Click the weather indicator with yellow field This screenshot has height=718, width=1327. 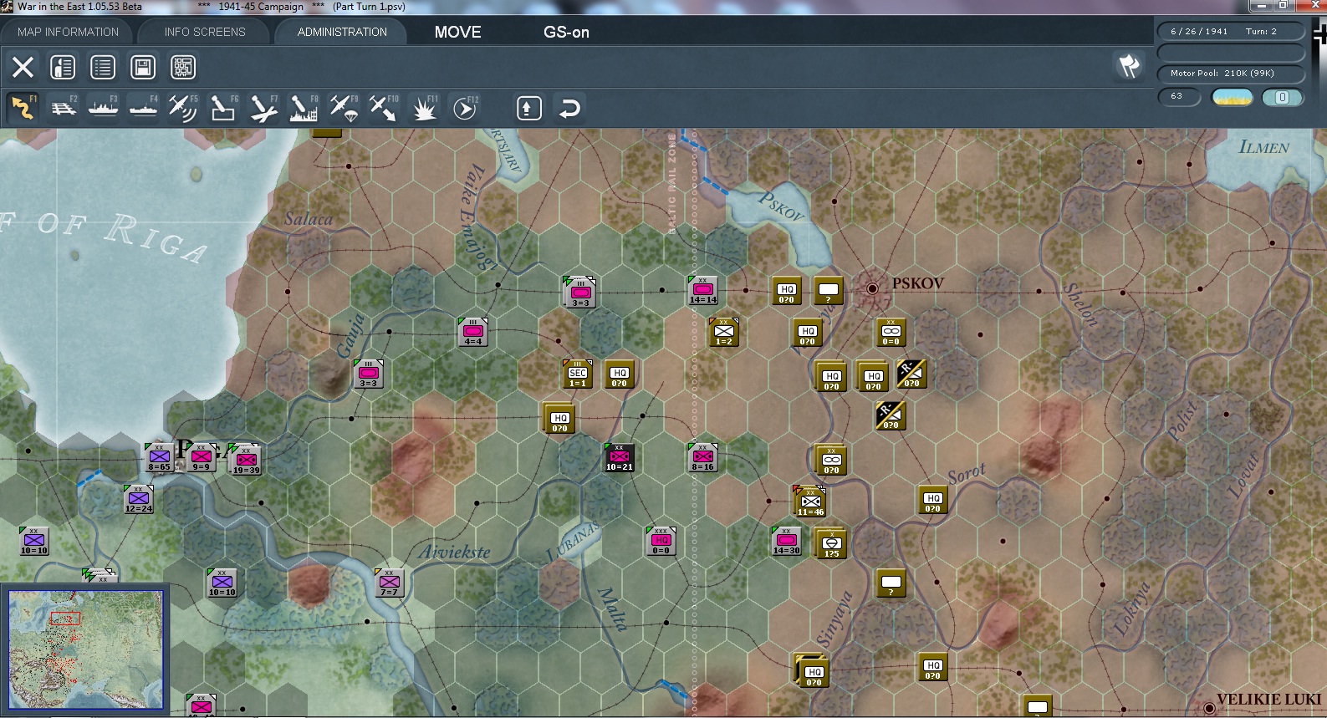point(1233,97)
